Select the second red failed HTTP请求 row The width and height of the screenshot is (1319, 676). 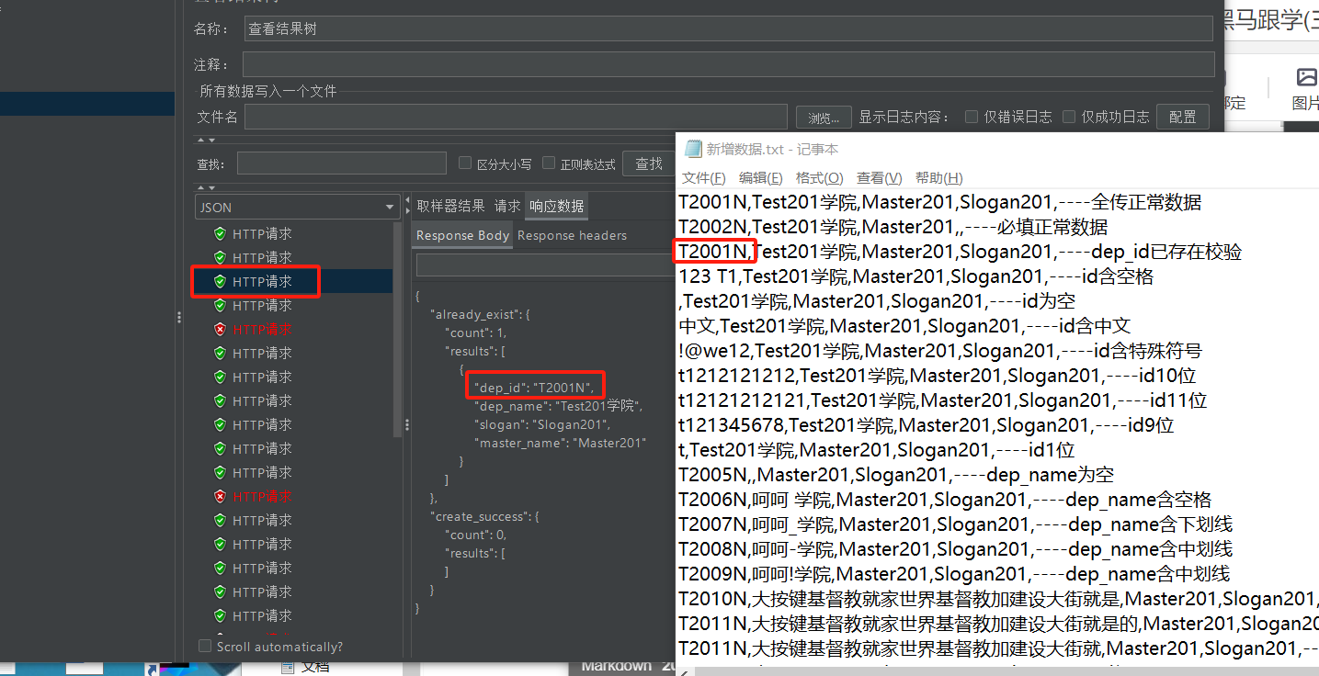coord(262,496)
